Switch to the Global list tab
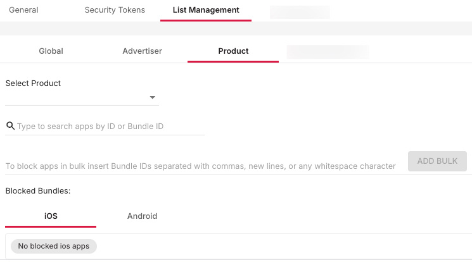The width and height of the screenshot is (472, 265). (x=51, y=51)
